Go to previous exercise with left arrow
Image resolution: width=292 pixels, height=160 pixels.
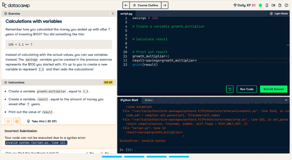tap(126, 5)
